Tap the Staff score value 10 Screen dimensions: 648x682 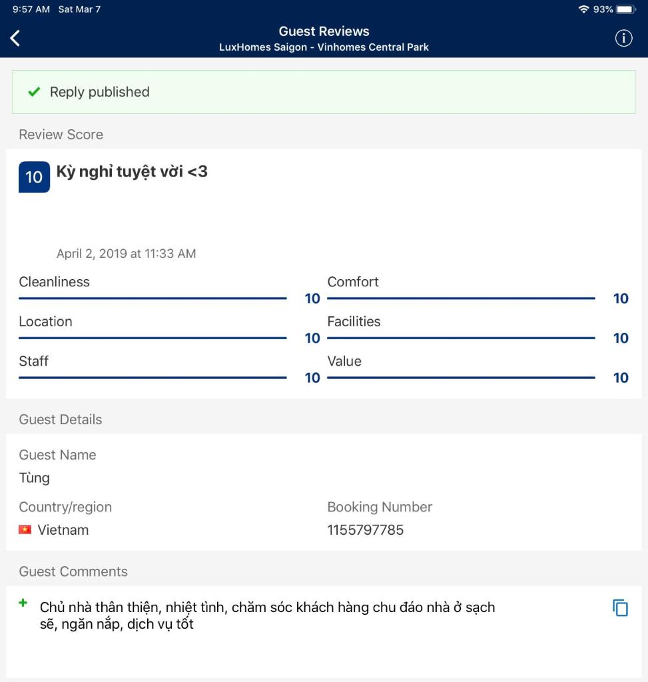coord(312,378)
